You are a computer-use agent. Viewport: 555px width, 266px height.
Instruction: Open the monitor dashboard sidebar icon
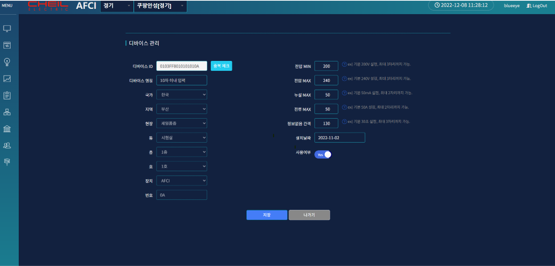[x=7, y=29]
